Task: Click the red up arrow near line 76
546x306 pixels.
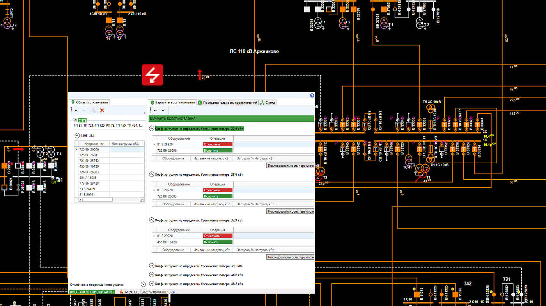Action: [199, 74]
